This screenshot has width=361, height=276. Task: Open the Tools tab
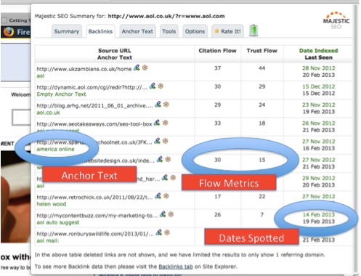pos(169,31)
